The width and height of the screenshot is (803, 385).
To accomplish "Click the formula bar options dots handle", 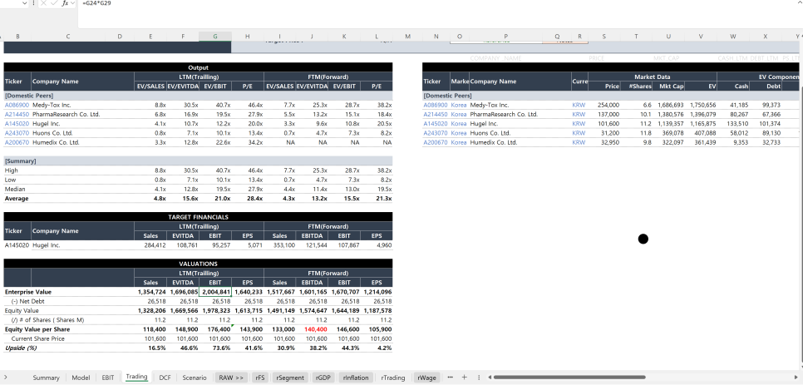I will (x=34, y=3).
